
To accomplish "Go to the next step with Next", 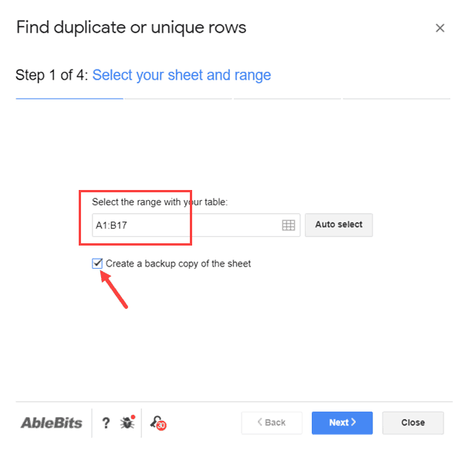I will click(x=342, y=422).
